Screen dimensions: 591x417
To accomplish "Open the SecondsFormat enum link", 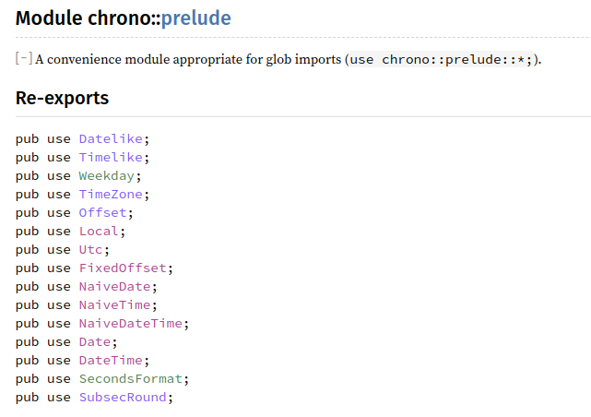I will pyautogui.click(x=131, y=379).
